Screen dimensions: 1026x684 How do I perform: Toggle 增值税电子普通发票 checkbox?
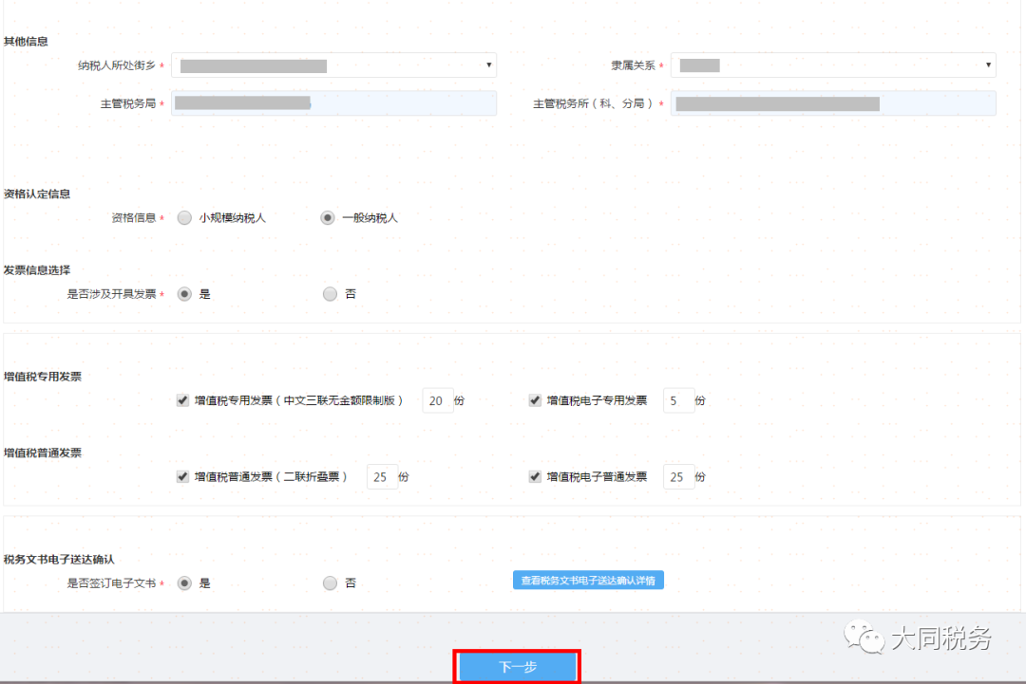(x=535, y=477)
